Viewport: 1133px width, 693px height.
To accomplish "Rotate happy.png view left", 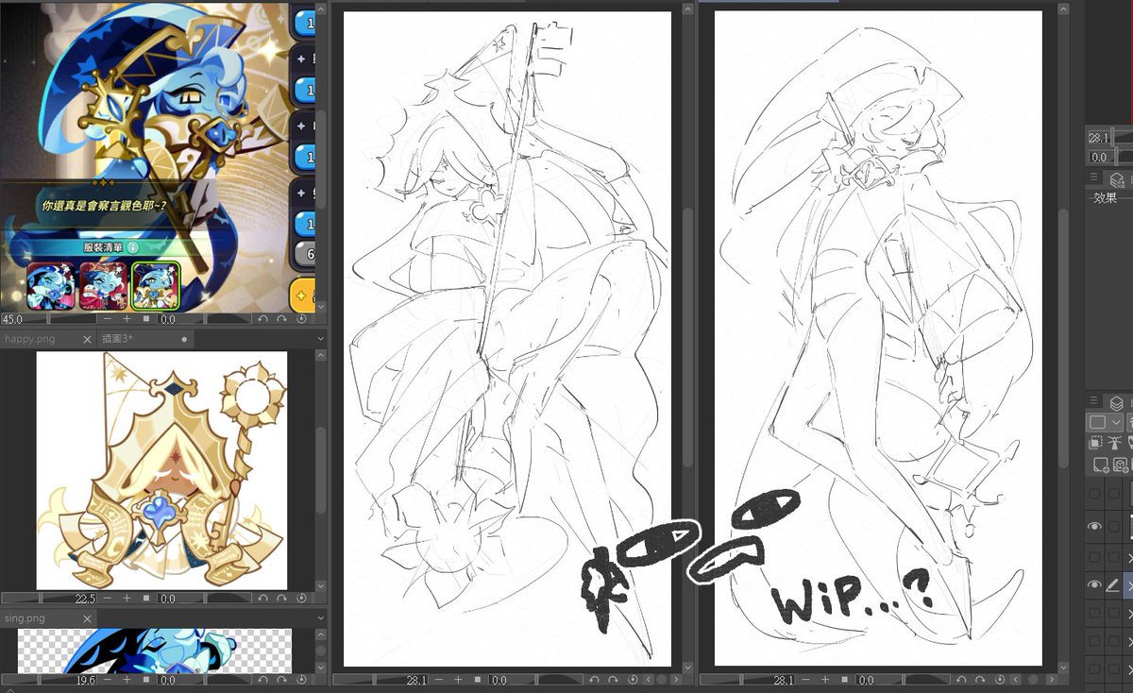I will tap(263, 599).
